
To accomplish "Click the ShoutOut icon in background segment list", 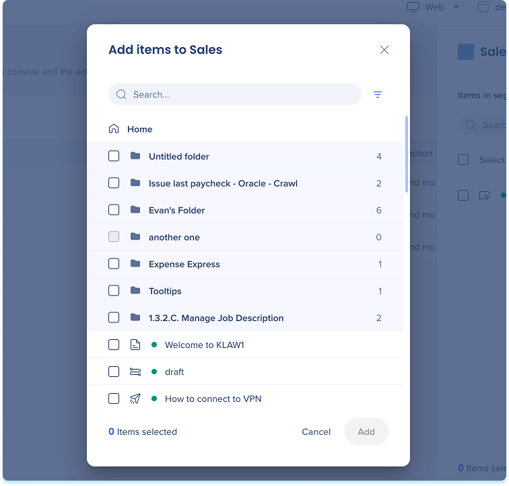I will 484,195.
